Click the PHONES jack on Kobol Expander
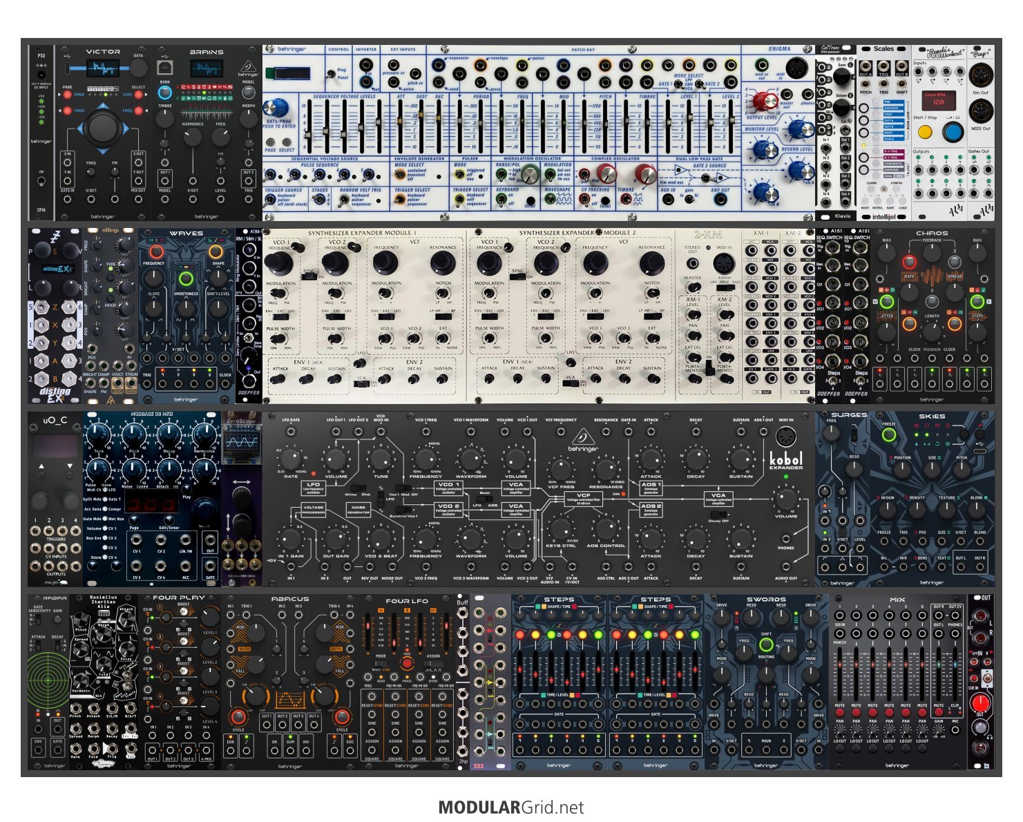This screenshot has height=822, width=1023. tap(786, 538)
